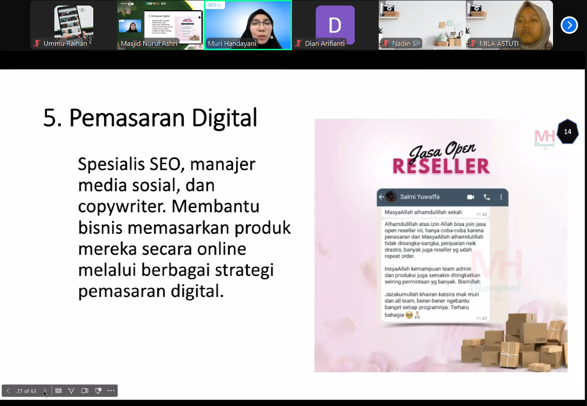Click the '27 of 63' page indicator
587x406 pixels.
tap(27, 391)
